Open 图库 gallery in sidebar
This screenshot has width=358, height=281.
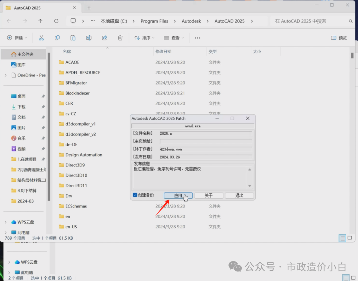pos(18,65)
